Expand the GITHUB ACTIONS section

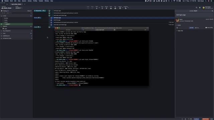pyautogui.click(x=16, y=38)
